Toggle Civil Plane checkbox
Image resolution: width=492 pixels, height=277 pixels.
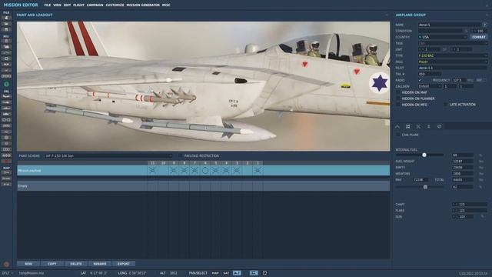point(398,135)
